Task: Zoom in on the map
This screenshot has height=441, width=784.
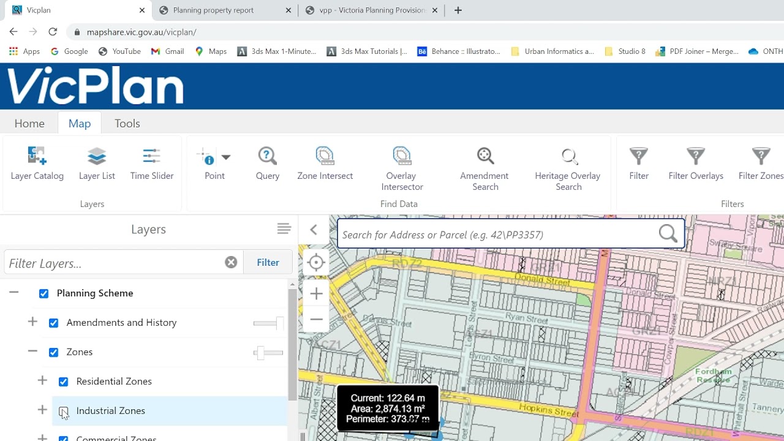Action: (316, 293)
